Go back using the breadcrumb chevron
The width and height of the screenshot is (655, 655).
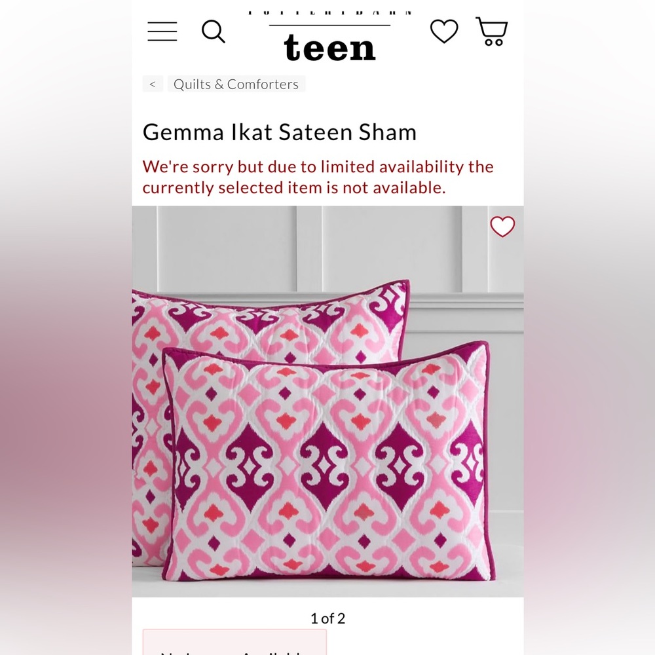153,84
